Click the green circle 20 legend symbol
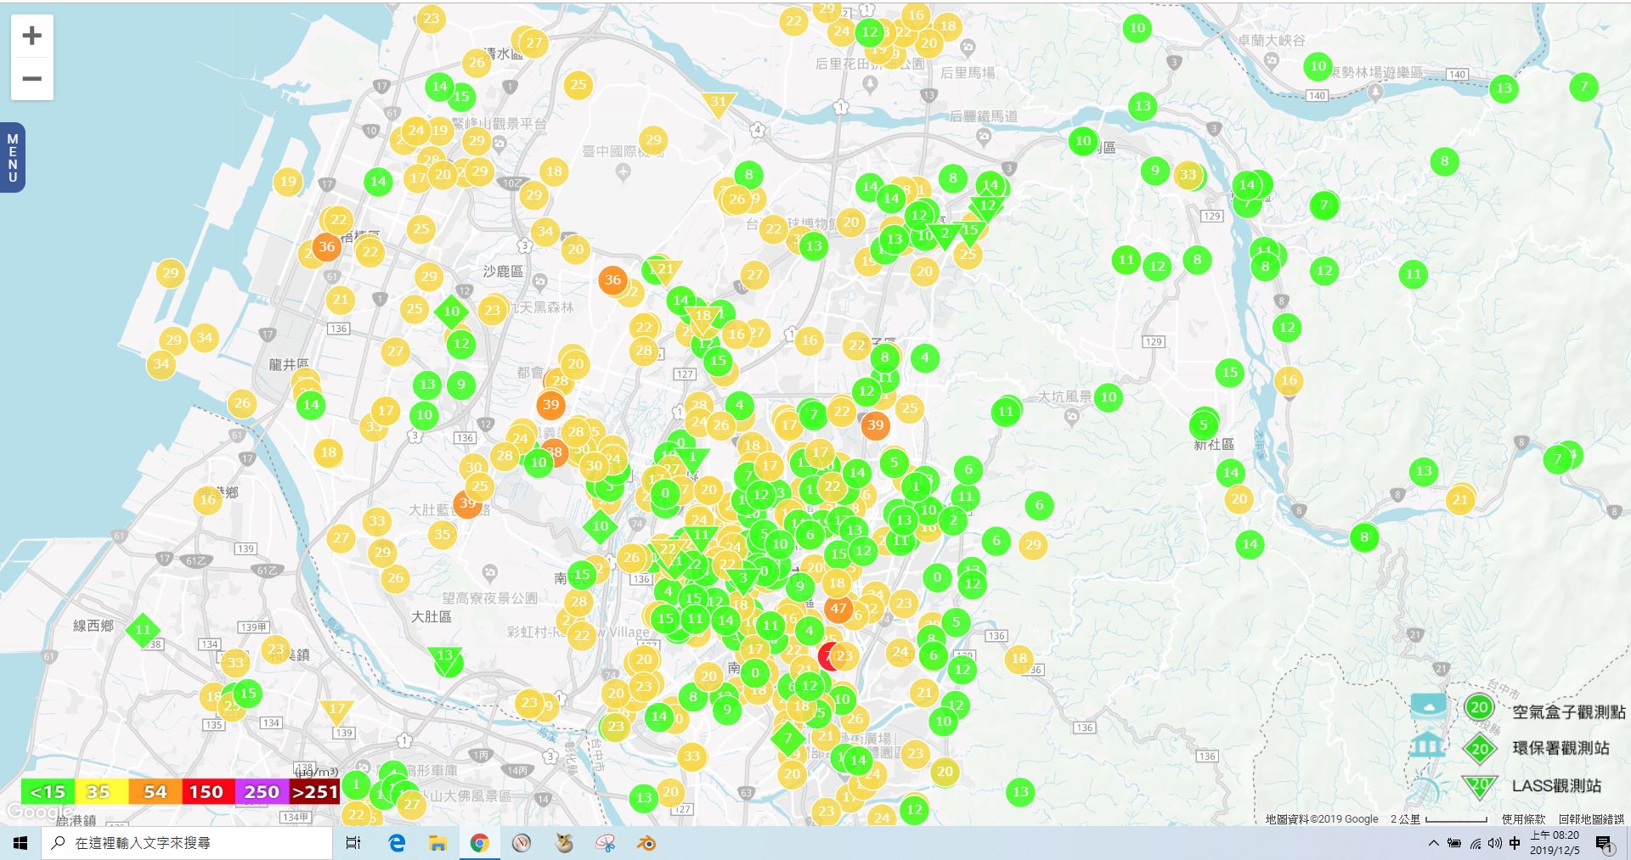The width and height of the screenshot is (1631, 860). tap(1479, 707)
